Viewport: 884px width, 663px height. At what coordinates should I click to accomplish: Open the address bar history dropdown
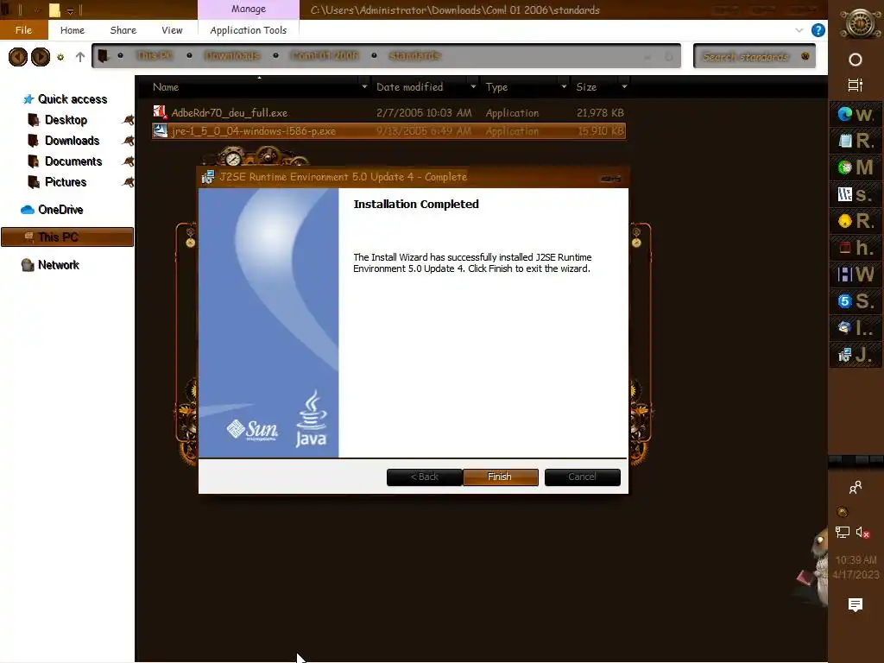point(647,56)
